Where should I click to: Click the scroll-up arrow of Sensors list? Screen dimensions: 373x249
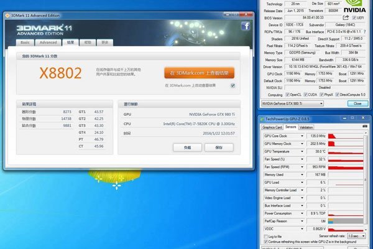pyautogui.click(x=366, y=133)
